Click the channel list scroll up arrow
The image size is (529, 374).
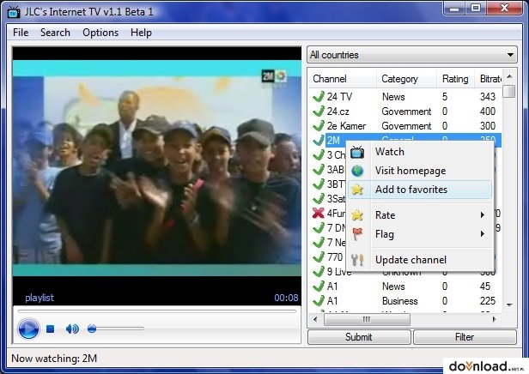(510, 77)
